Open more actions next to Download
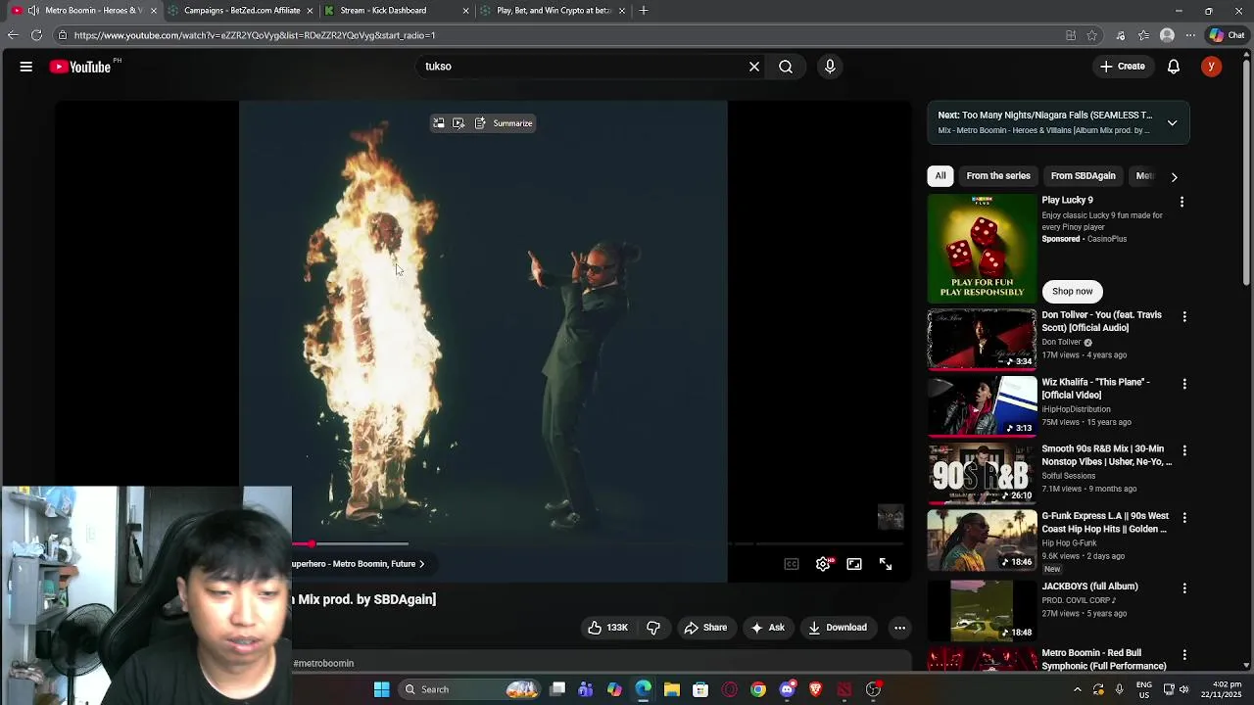The width and height of the screenshot is (1254, 705). [x=899, y=628]
